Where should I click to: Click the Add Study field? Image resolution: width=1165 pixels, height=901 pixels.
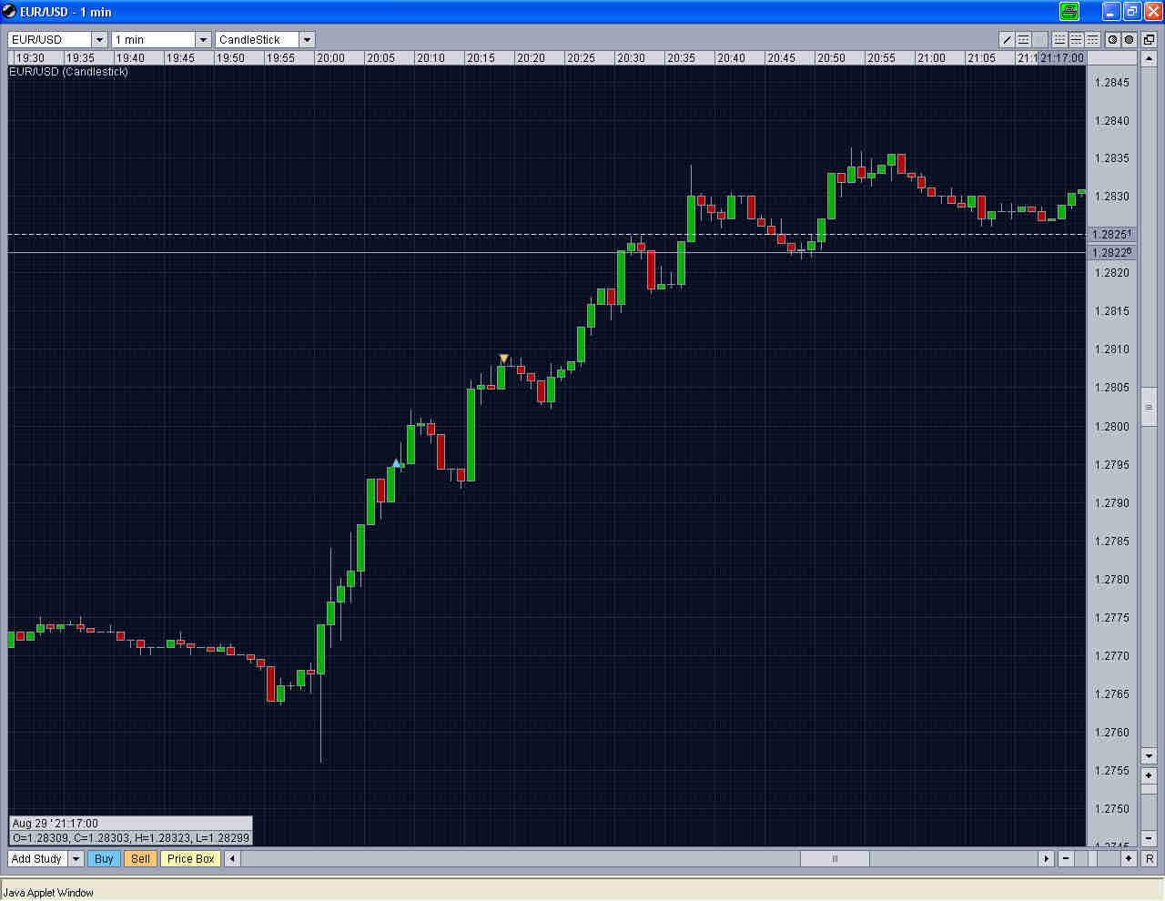[x=37, y=858]
